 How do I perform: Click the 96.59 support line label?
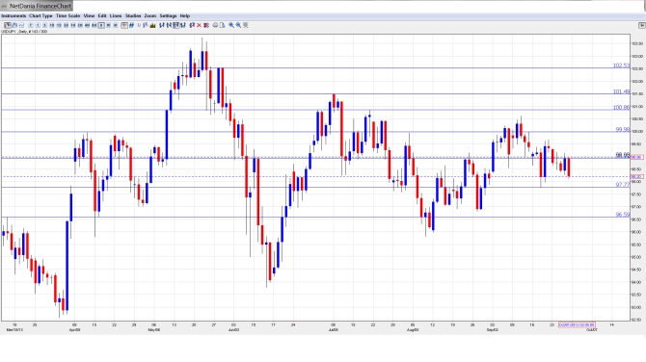(623, 215)
